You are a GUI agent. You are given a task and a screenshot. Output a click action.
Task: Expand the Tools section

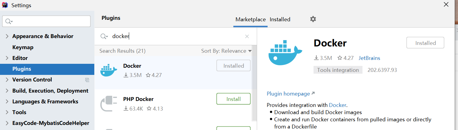point(7,112)
